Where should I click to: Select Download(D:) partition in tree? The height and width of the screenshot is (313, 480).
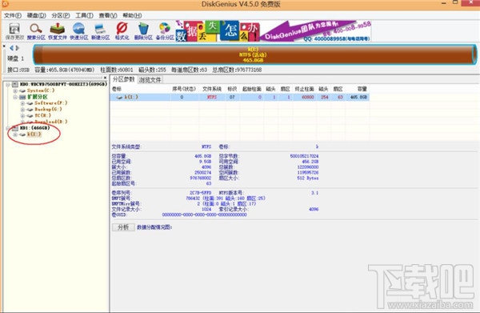tap(51, 122)
